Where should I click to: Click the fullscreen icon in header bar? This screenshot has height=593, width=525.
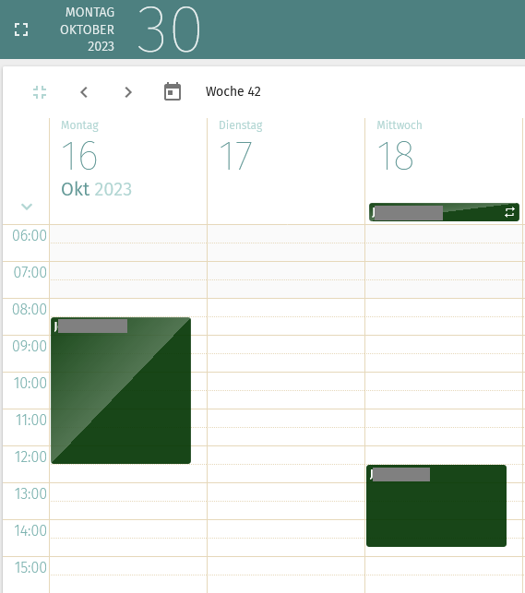(21, 30)
